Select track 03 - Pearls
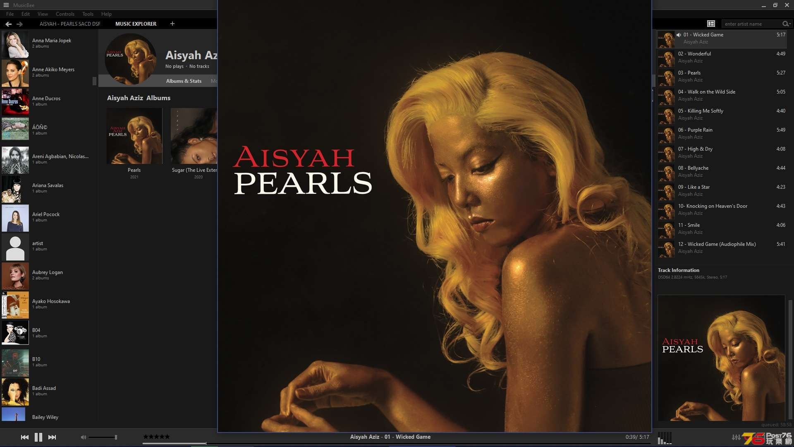794x447 pixels. (x=722, y=77)
